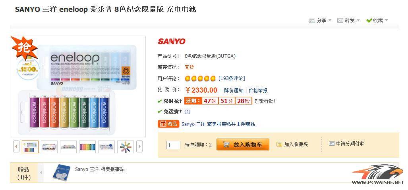
Task: Click the purchase quantity input field
Action: [x=173, y=145]
